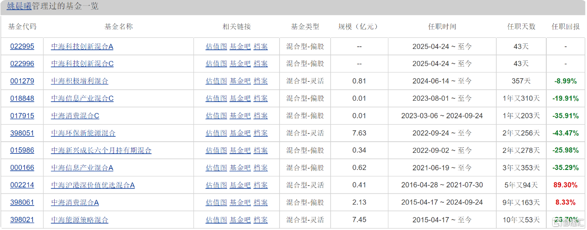This screenshot has height=230, width=587.
Task: Open 档案 for 中海信息产业混合A
Action: 261,168
